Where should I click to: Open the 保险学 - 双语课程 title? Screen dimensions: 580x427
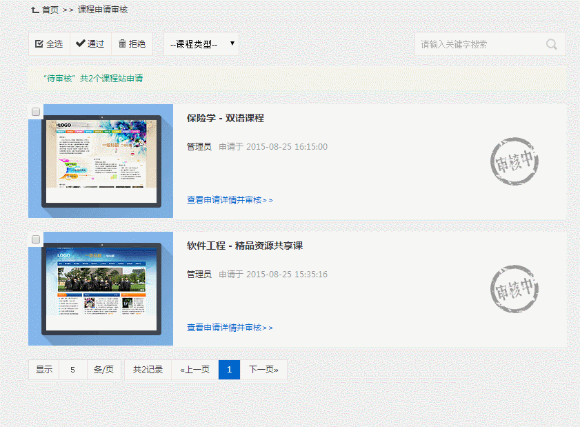(x=225, y=118)
